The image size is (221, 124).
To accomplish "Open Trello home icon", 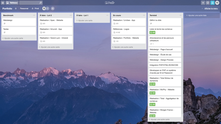I will point(3,3).
